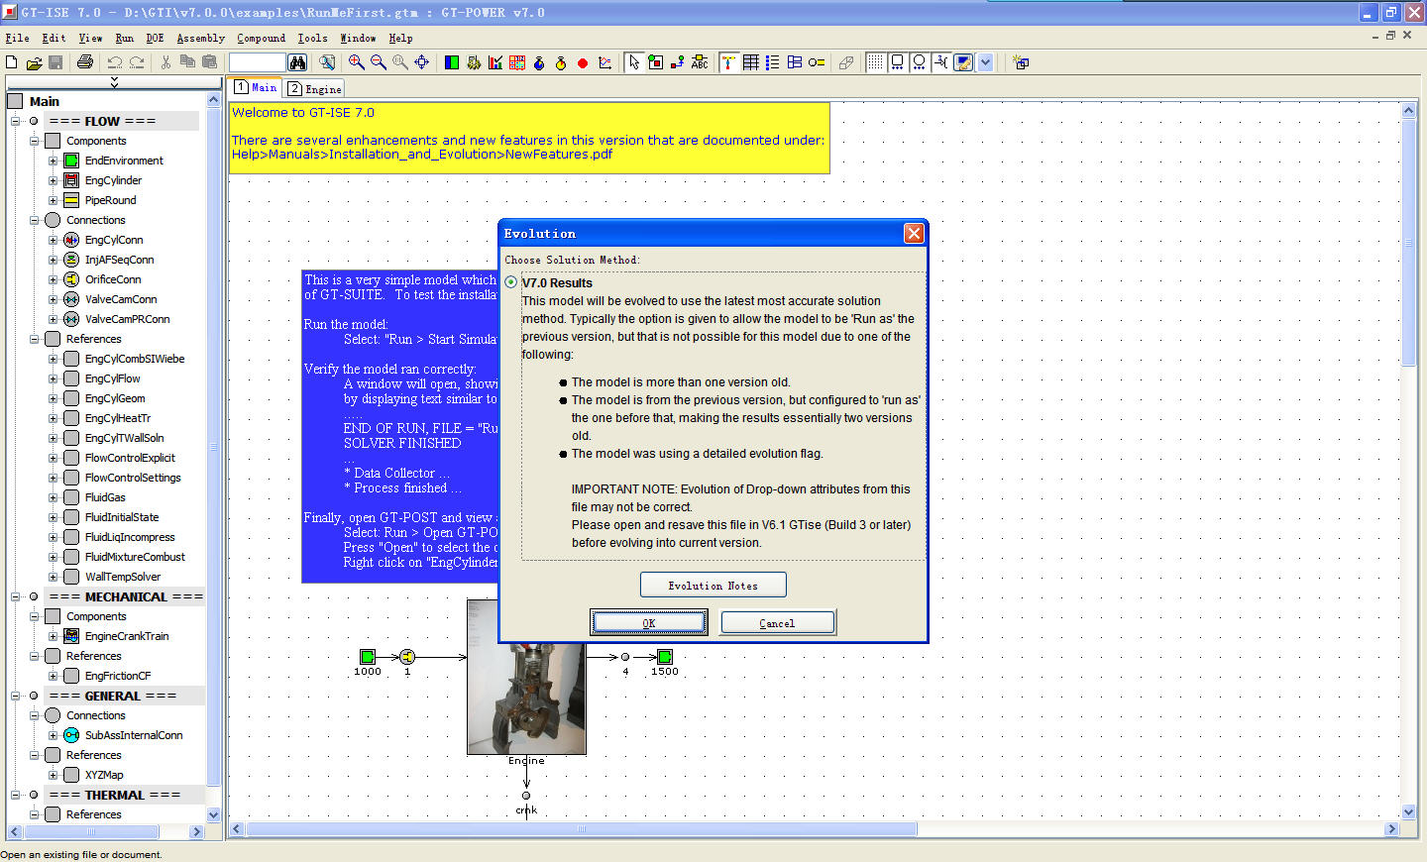Click the green-blue panel run icon
1427x862 pixels.
pos(452,62)
